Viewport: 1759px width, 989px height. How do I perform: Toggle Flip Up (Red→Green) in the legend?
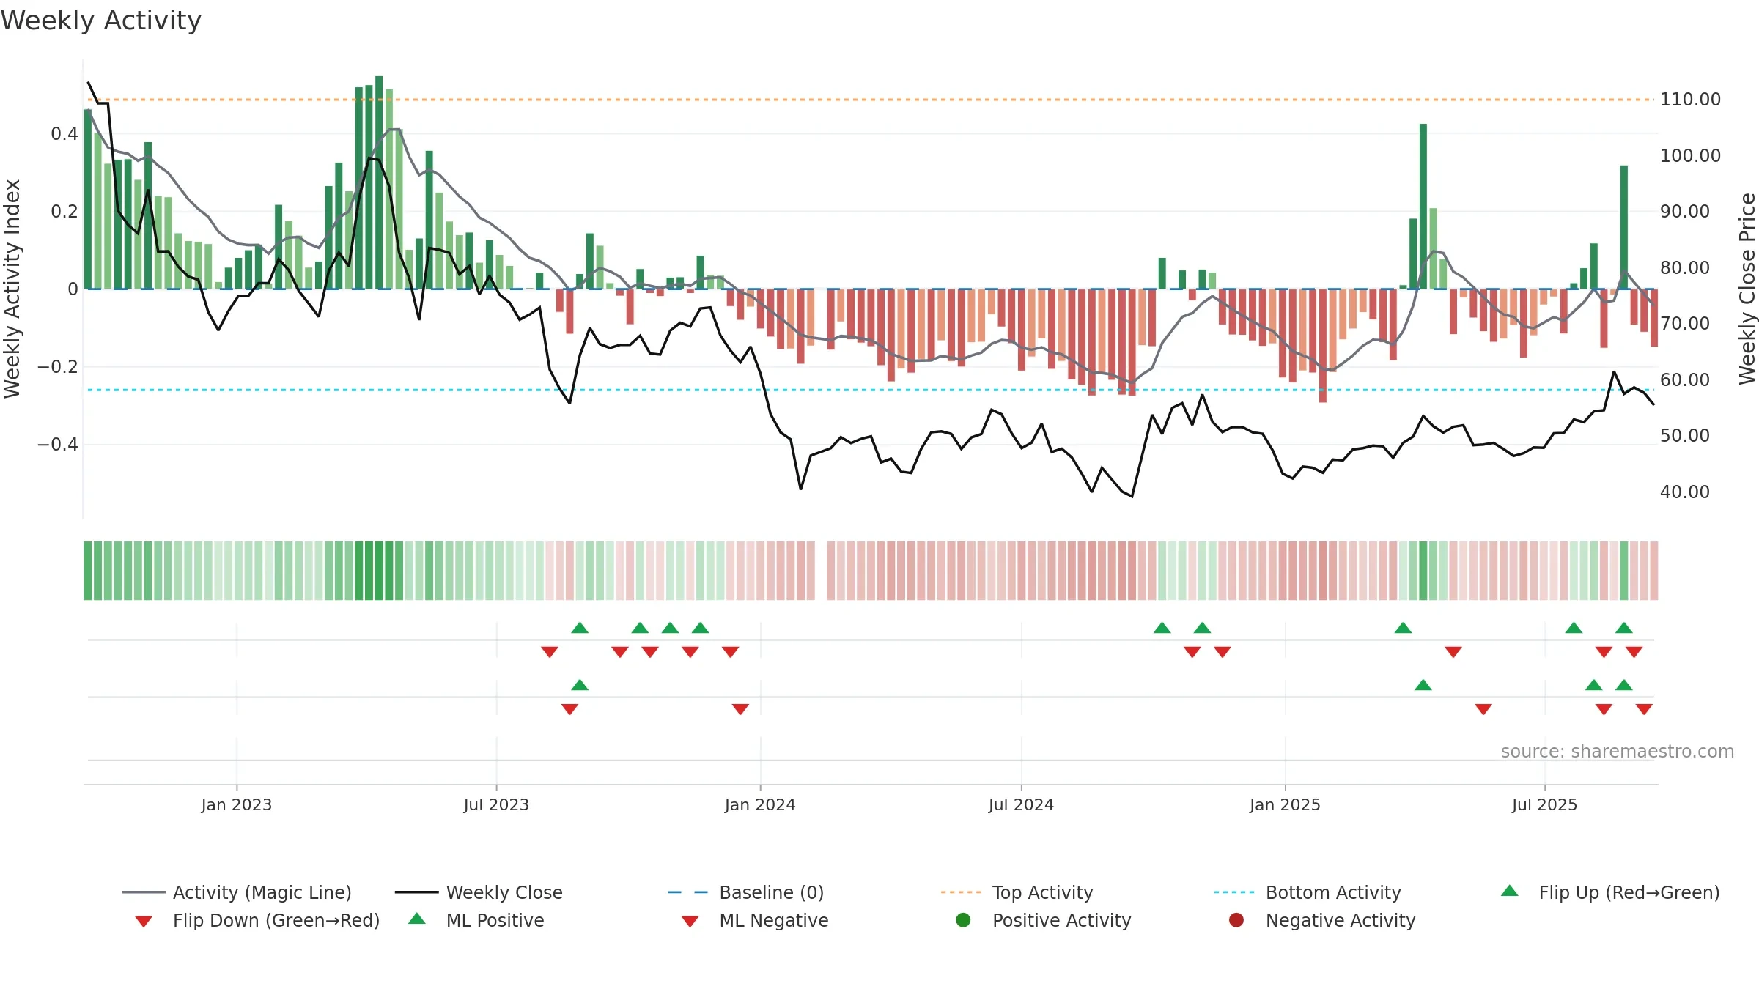(1609, 892)
